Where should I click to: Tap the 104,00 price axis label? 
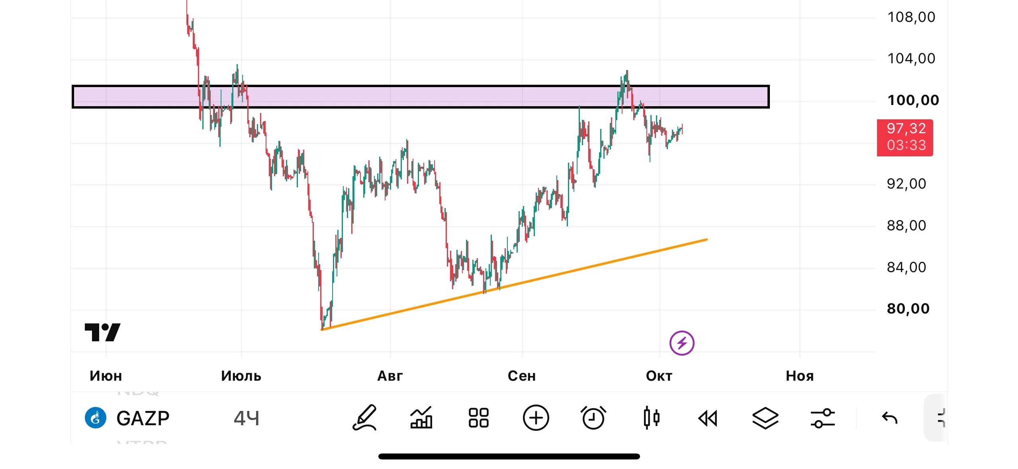[911, 59]
